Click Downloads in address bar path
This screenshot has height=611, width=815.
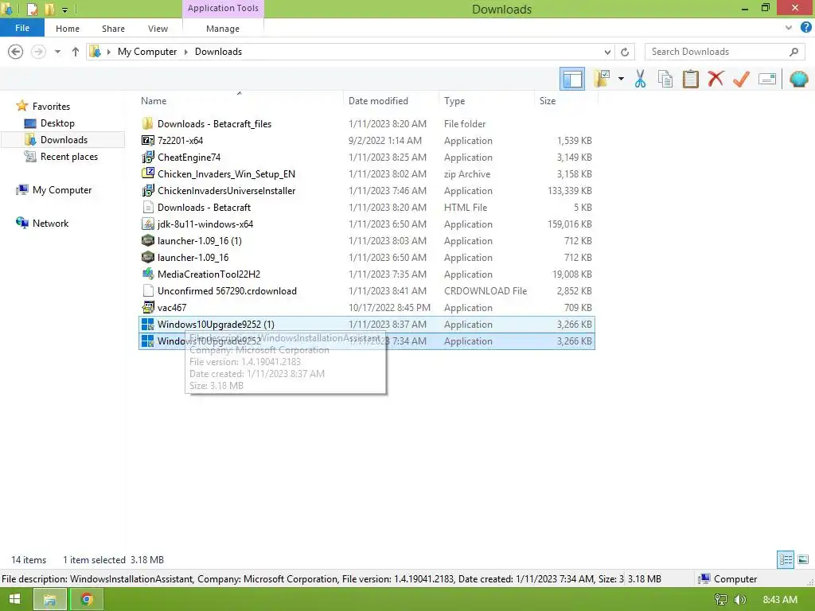(218, 52)
